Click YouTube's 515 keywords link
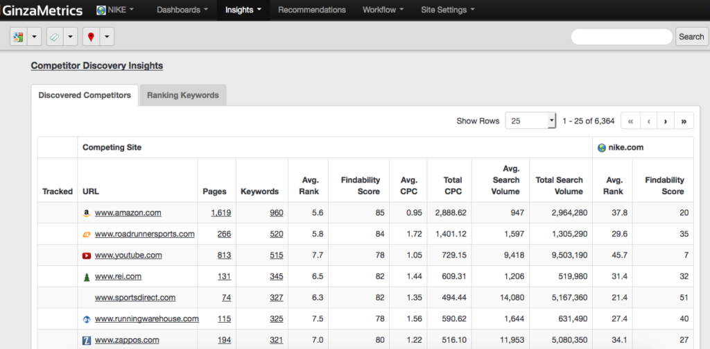This screenshot has width=710, height=349. (276, 255)
